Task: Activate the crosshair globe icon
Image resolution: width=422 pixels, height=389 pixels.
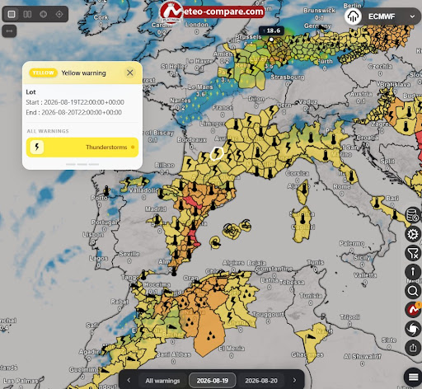Action: click(x=44, y=14)
